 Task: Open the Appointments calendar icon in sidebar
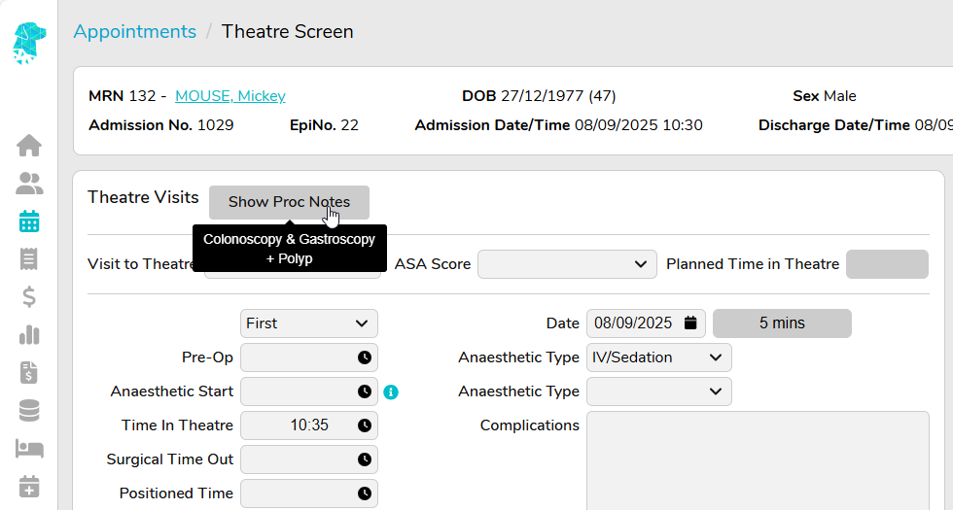click(x=29, y=221)
